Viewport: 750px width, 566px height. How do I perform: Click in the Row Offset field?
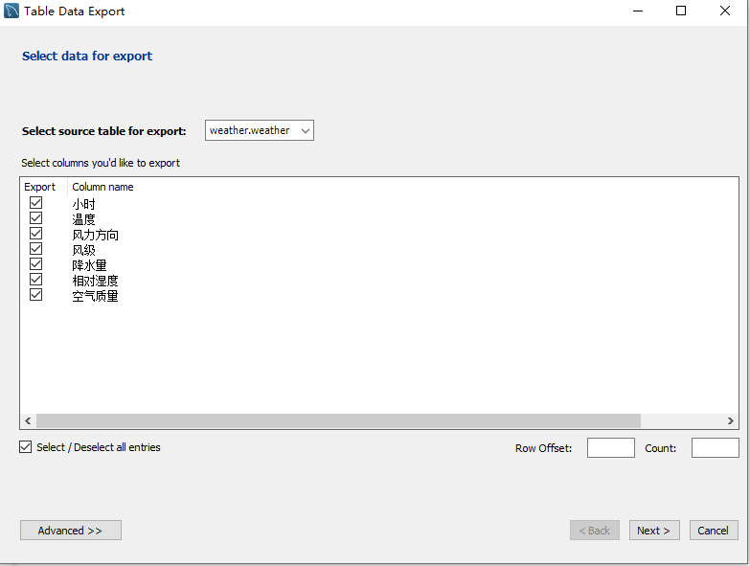click(x=610, y=448)
